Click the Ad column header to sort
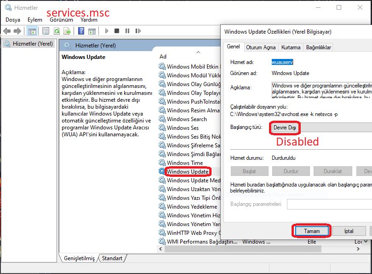The image size is (372, 274). click(x=163, y=57)
